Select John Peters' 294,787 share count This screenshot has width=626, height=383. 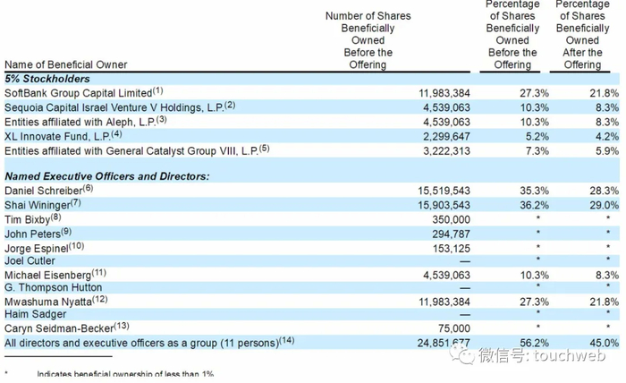[x=448, y=234]
